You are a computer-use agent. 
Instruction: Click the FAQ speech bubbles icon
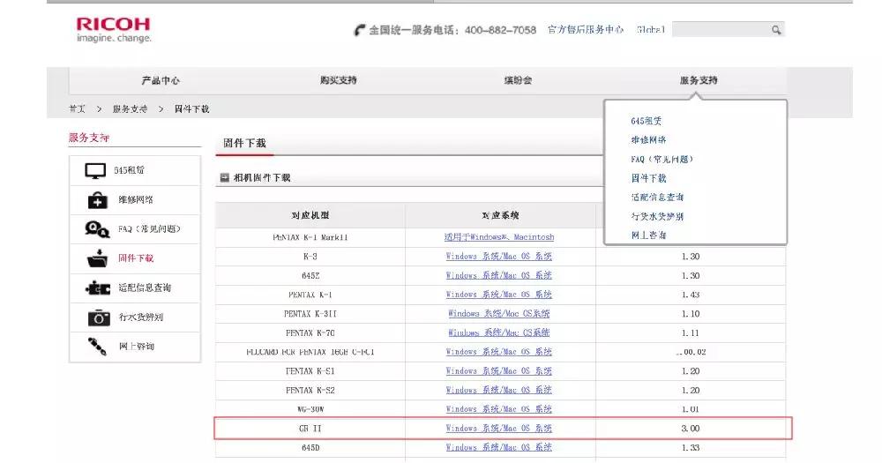click(x=97, y=229)
